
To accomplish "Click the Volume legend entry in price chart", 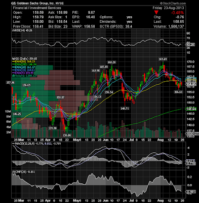I will (25, 76).
